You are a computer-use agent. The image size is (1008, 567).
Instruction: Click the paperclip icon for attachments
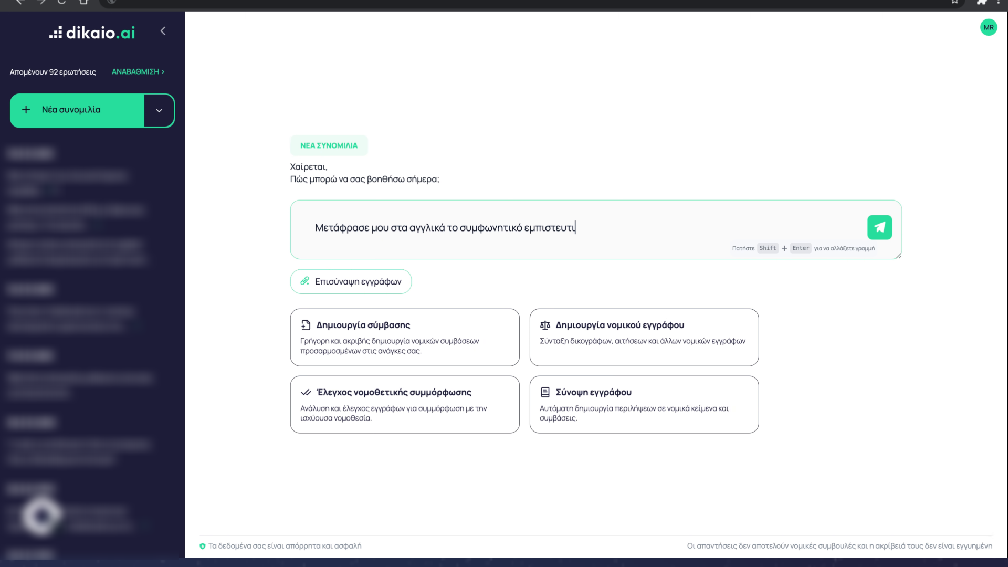pos(304,281)
